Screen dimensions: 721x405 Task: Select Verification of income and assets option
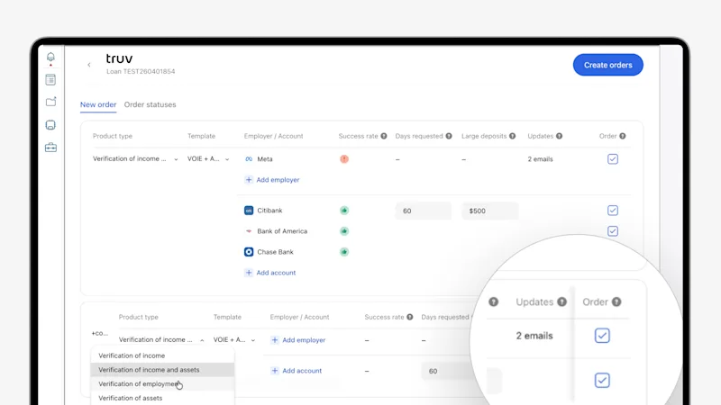pos(162,370)
